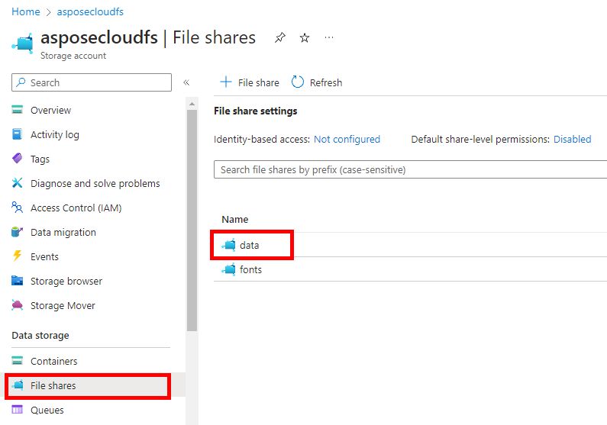
Task: Click the Data migration bucket icon
Action: pos(17,232)
